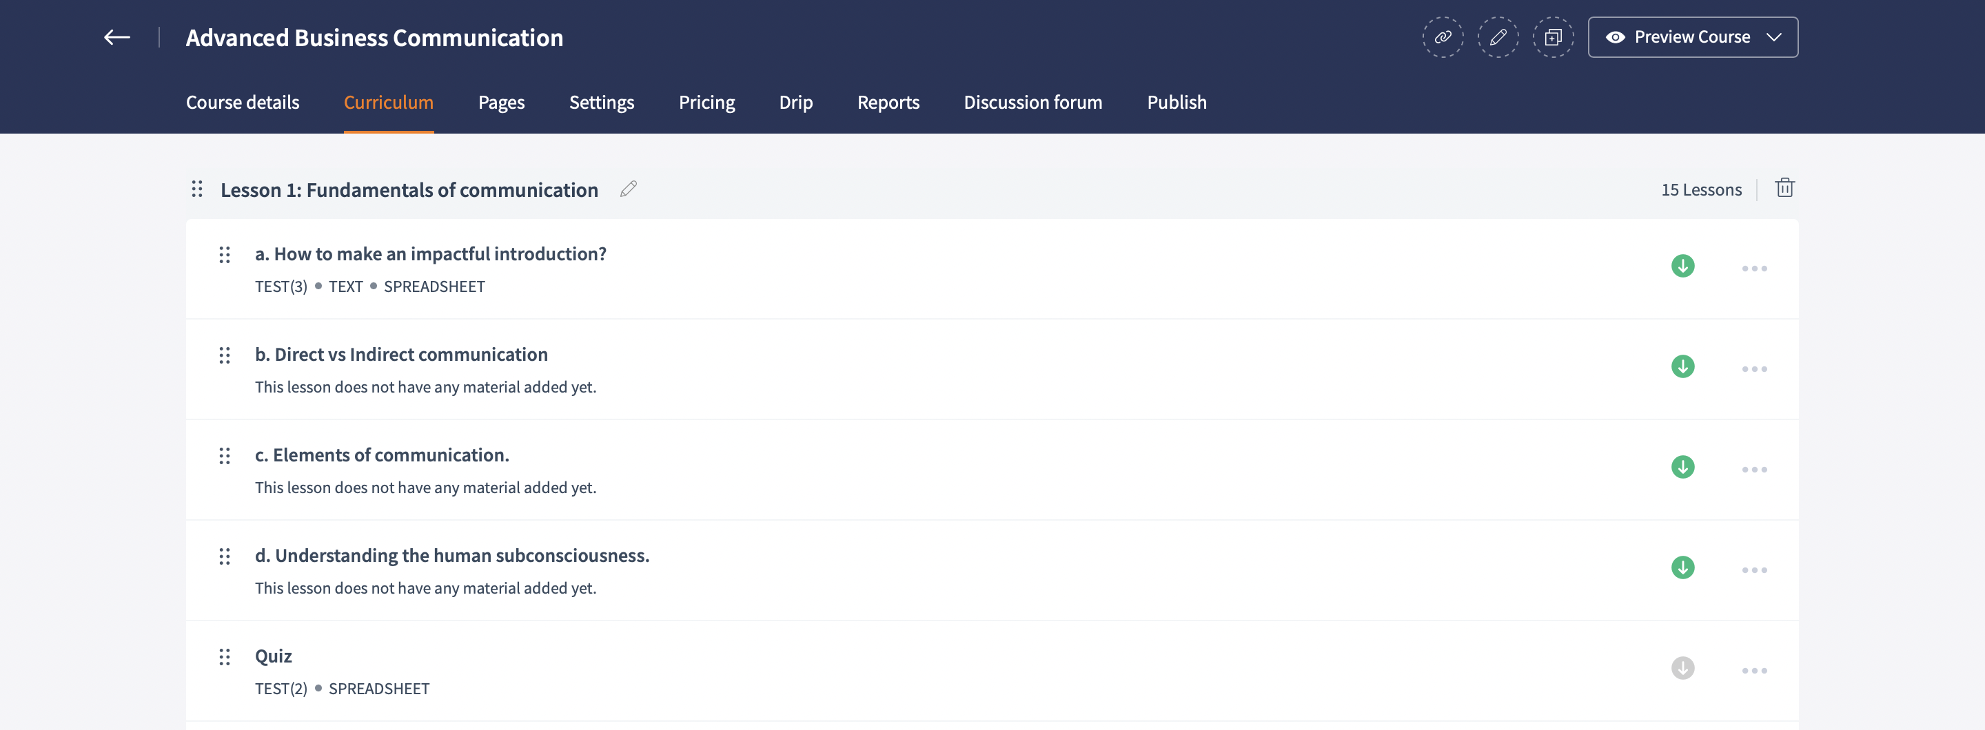Click drag handle for human subconsciousness lesson
This screenshot has width=1985, height=730.
[224, 556]
